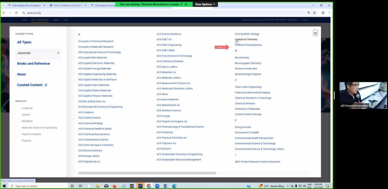Open the ACS Catalysis journal link
388x189 pixels.
tap(86, 112)
